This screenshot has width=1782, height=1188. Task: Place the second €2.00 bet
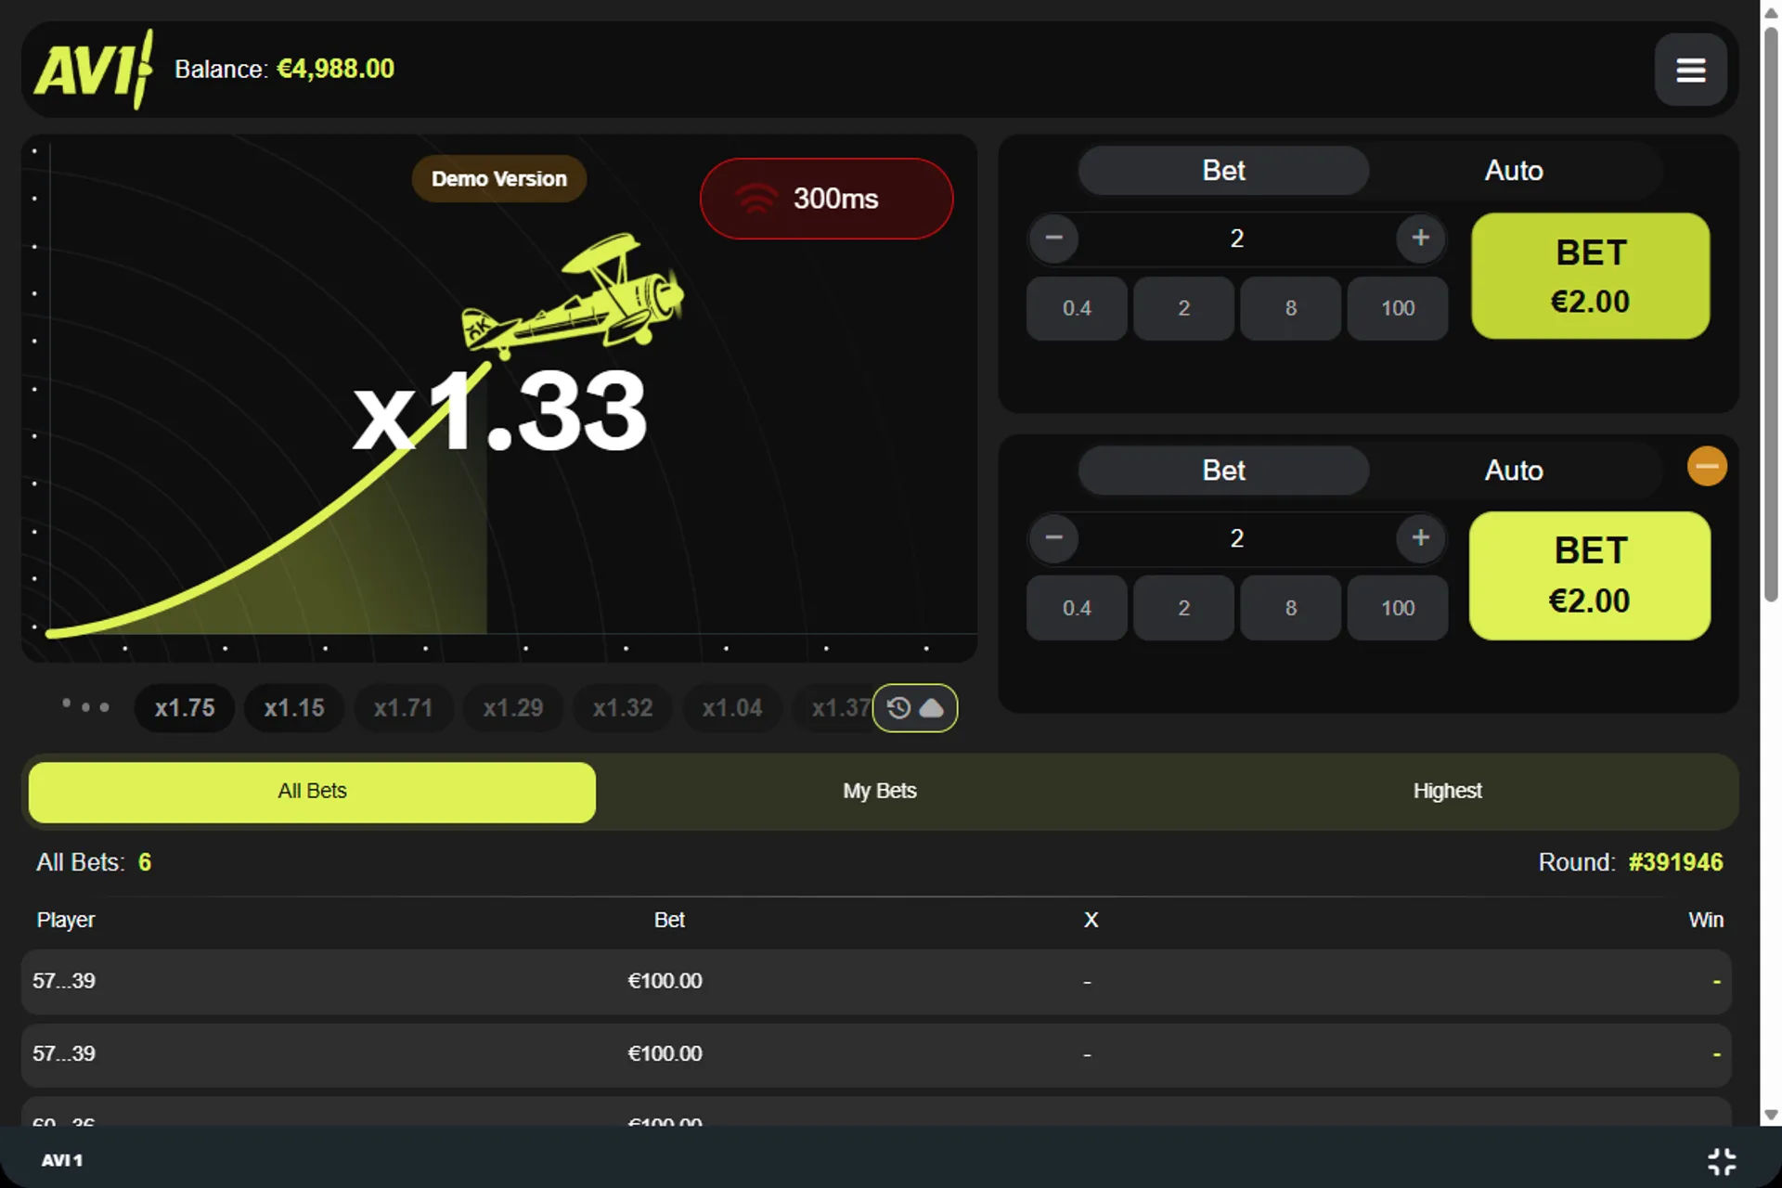pyautogui.click(x=1590, y=575)
